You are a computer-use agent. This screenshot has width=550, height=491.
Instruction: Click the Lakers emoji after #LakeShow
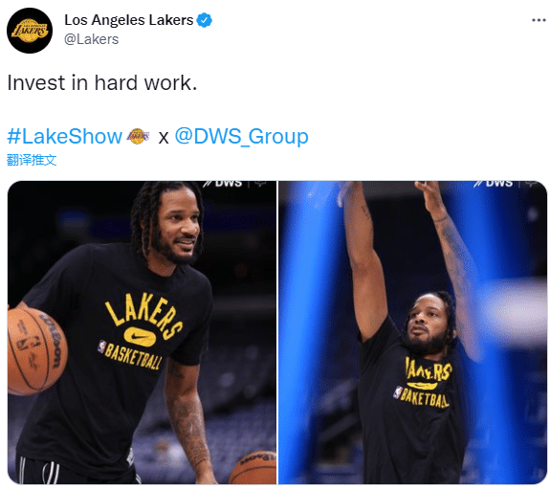[x=138, y=136]
